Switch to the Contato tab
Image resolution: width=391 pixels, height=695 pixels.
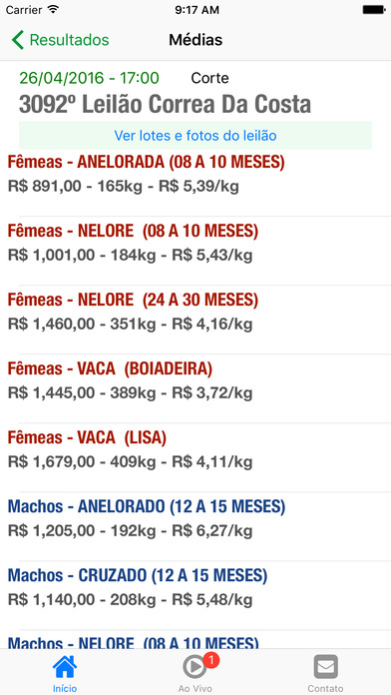coord(325,672)
